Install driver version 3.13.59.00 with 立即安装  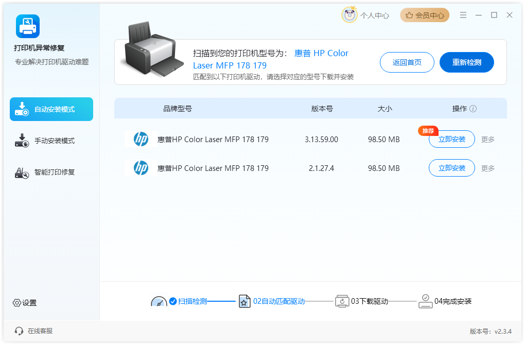coord(452,139)
